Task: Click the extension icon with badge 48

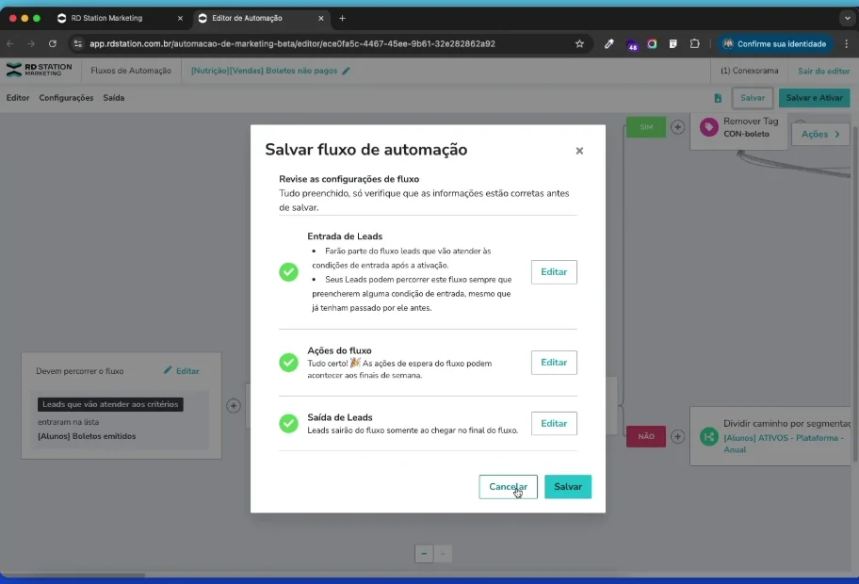Action: [x=632, y=44]
